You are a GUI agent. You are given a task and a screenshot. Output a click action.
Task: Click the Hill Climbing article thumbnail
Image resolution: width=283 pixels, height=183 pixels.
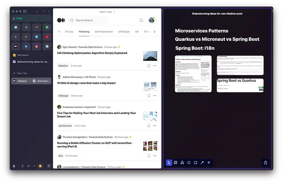(x=150, y=56)
